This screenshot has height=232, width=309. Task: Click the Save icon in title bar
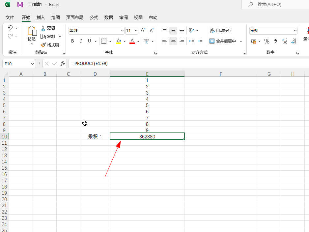click(x=20, y=5)
